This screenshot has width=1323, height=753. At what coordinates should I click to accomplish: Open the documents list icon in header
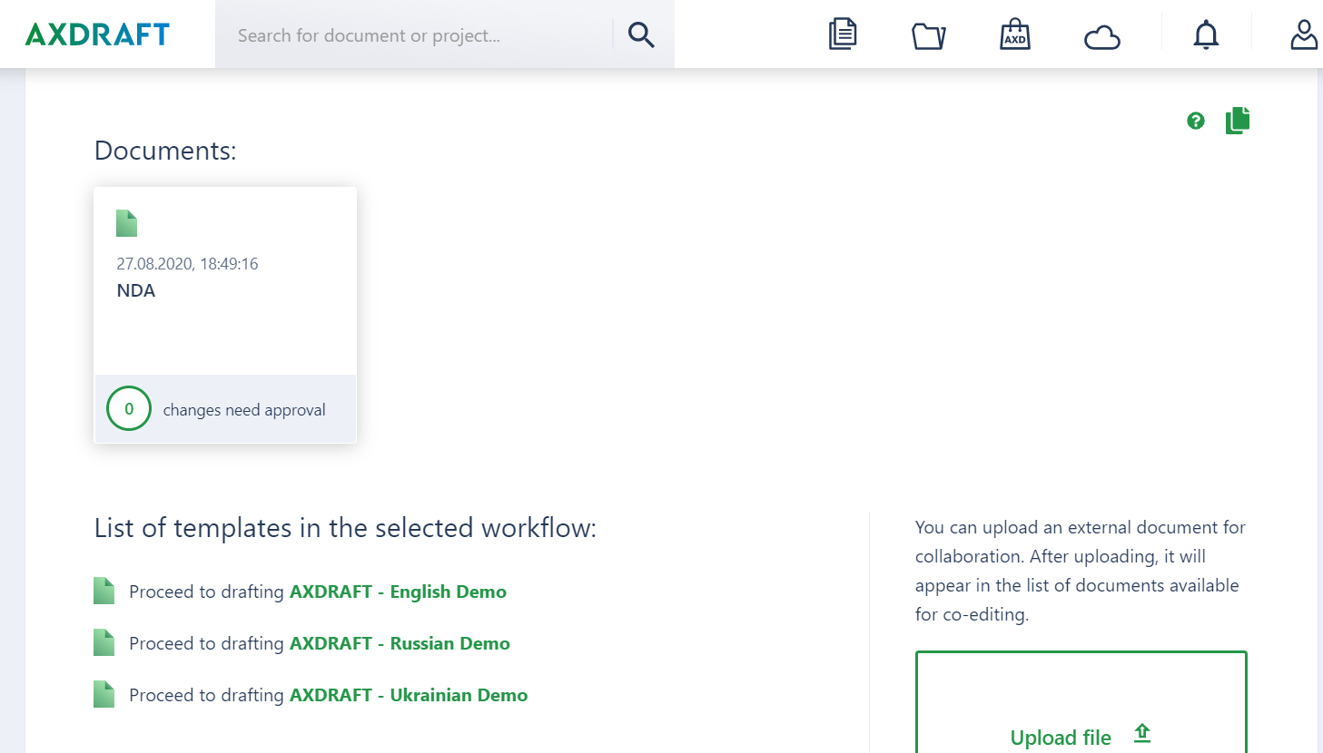[x=843, y=34]
